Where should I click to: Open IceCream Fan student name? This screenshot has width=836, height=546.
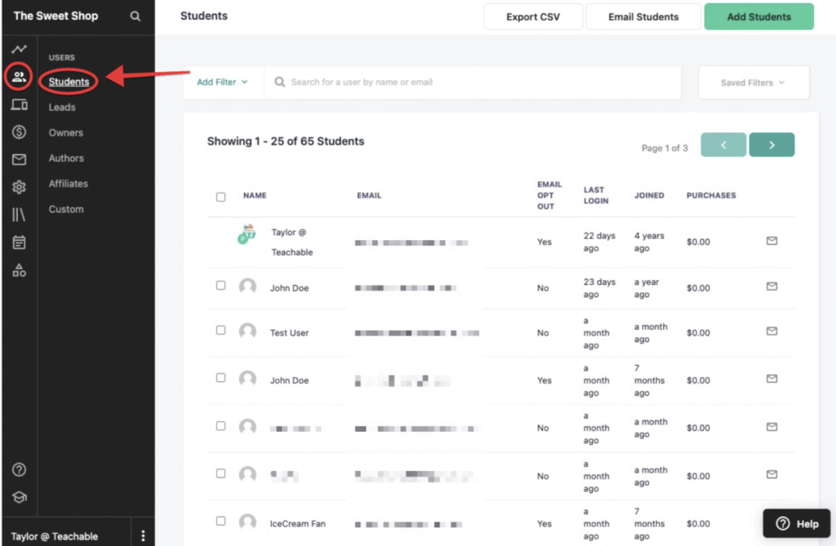(x=297, y=524)
